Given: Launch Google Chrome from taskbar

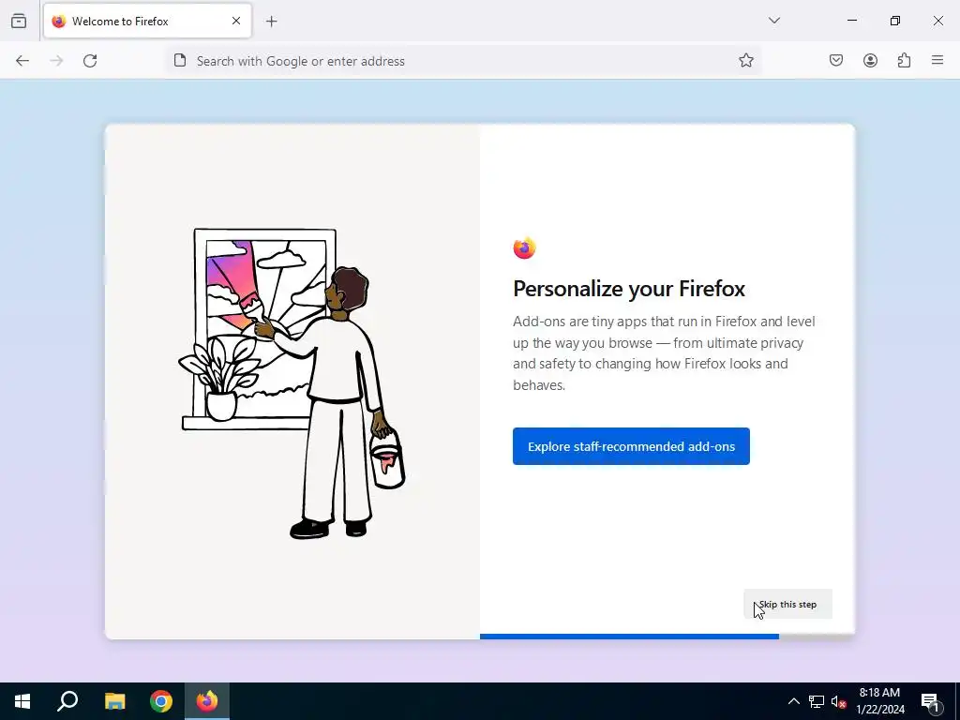Looking at the screenshot, I should tap(161, 701).
